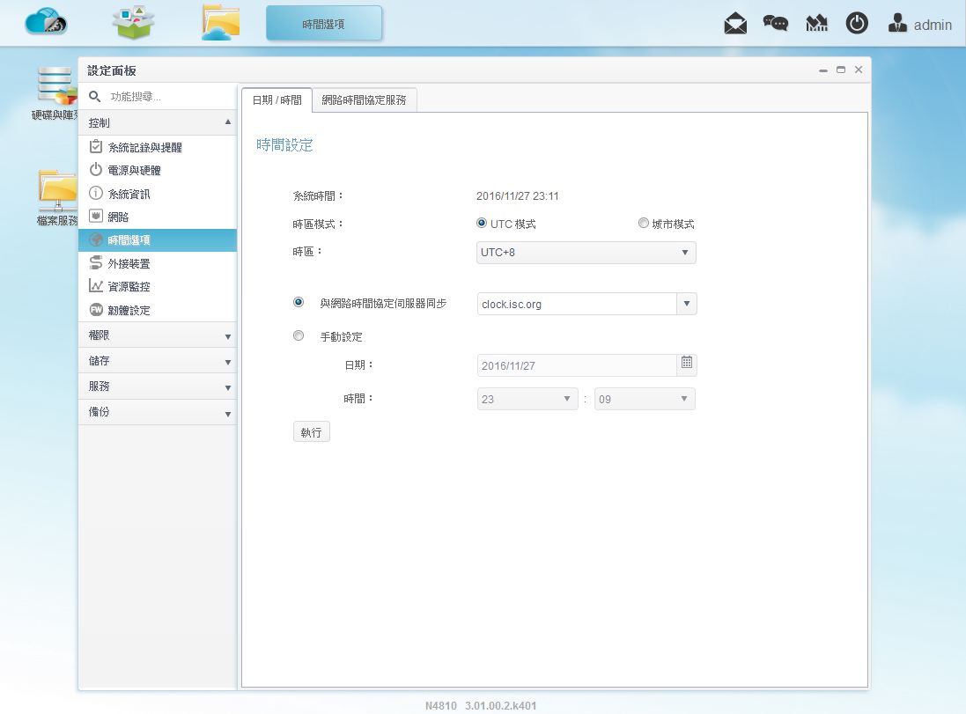Open the mail notifications envelope icon
The width and height of the screenshot is (966, 714).
(735, 24)
